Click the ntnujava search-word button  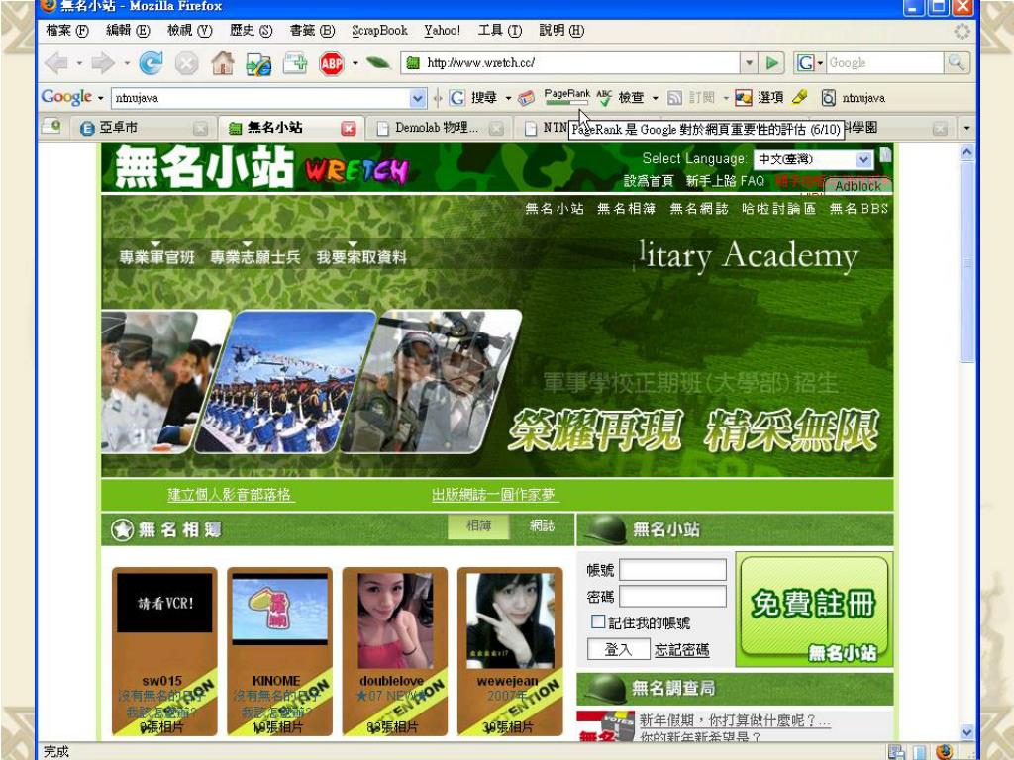coord(854,98)
